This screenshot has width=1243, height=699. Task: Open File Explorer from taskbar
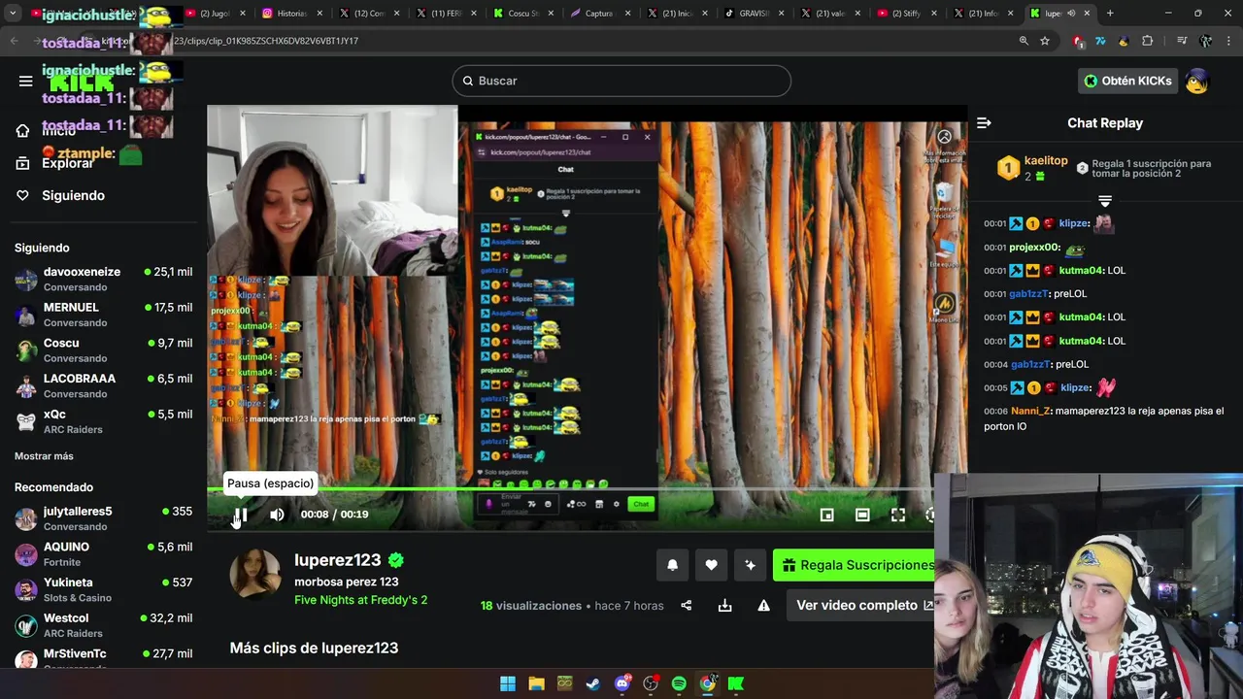[536, 683]
